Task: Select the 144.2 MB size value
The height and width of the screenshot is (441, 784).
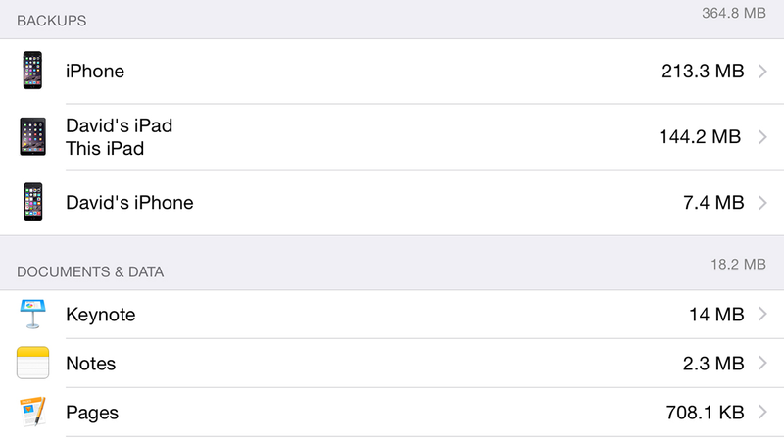Action: pos(700,136)
